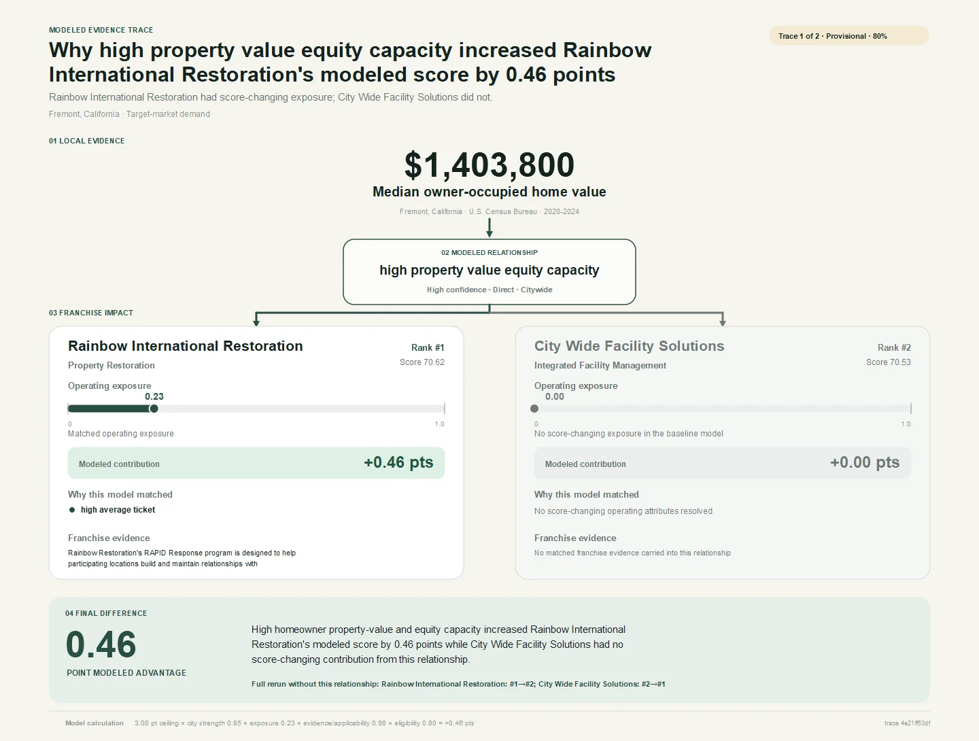Click the MODELED EVIDENCE TRACE header label
Screen dimensions: 979x741
pos(101,30)
